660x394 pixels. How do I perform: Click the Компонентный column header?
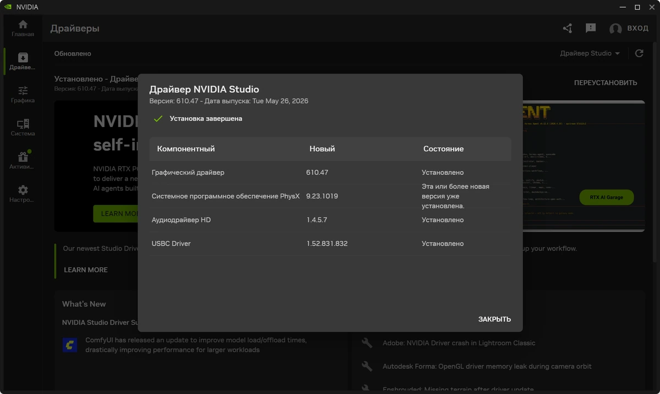186,149
